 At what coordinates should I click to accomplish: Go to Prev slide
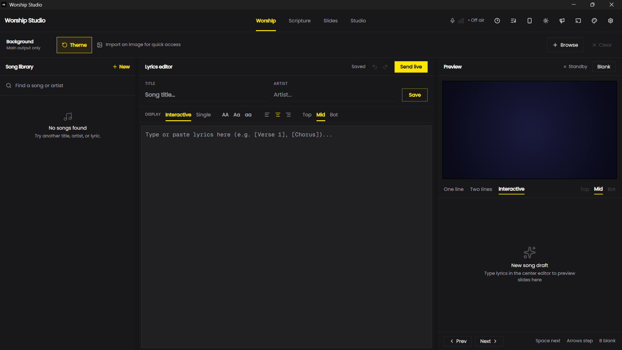tap(458, 341)
